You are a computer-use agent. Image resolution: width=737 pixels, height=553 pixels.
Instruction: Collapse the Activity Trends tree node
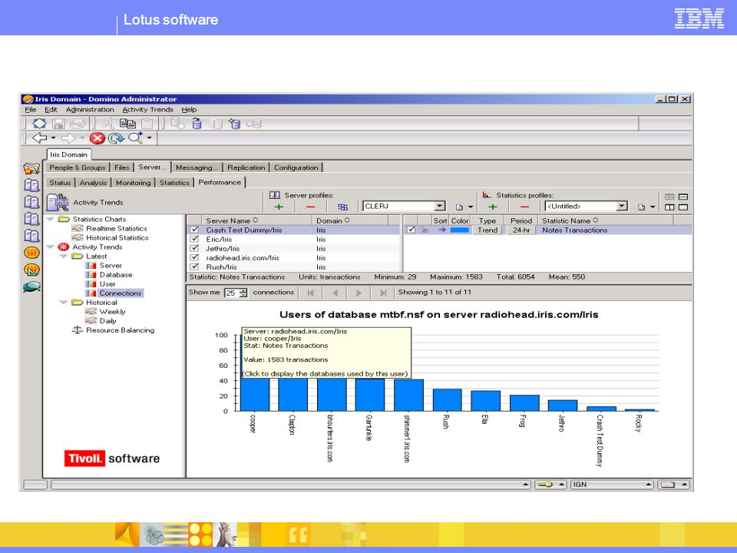point(51,247)
